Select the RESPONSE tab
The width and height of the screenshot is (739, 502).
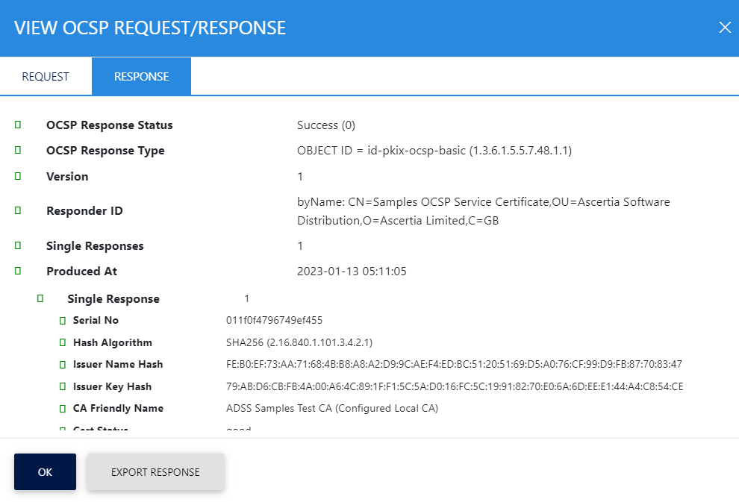[x=141, y=77]
